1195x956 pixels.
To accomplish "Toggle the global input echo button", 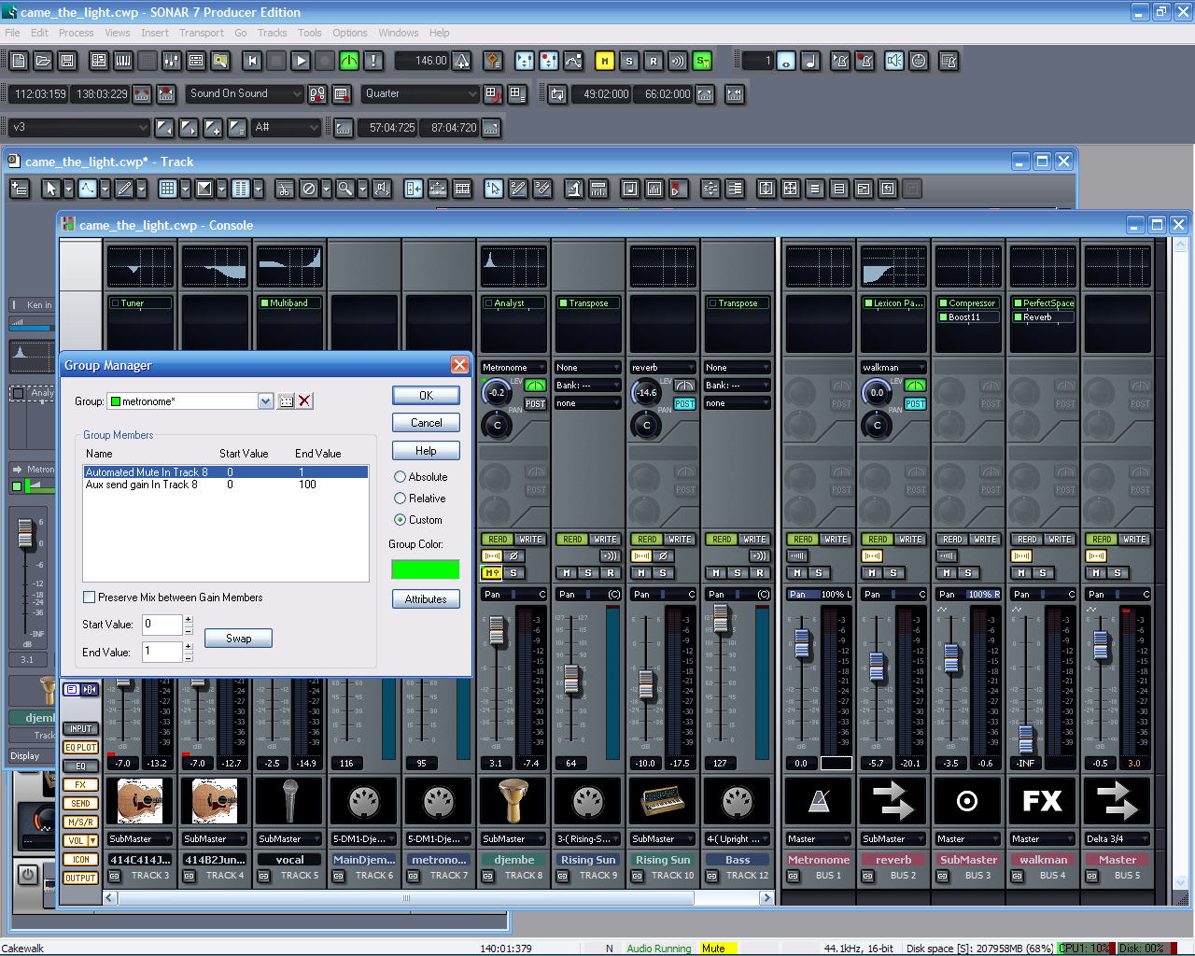I will pyautogui.click(x=678, y=61).
